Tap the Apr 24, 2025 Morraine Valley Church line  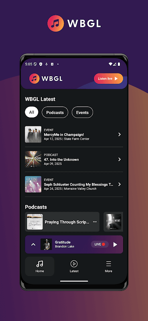pos(70,189)
